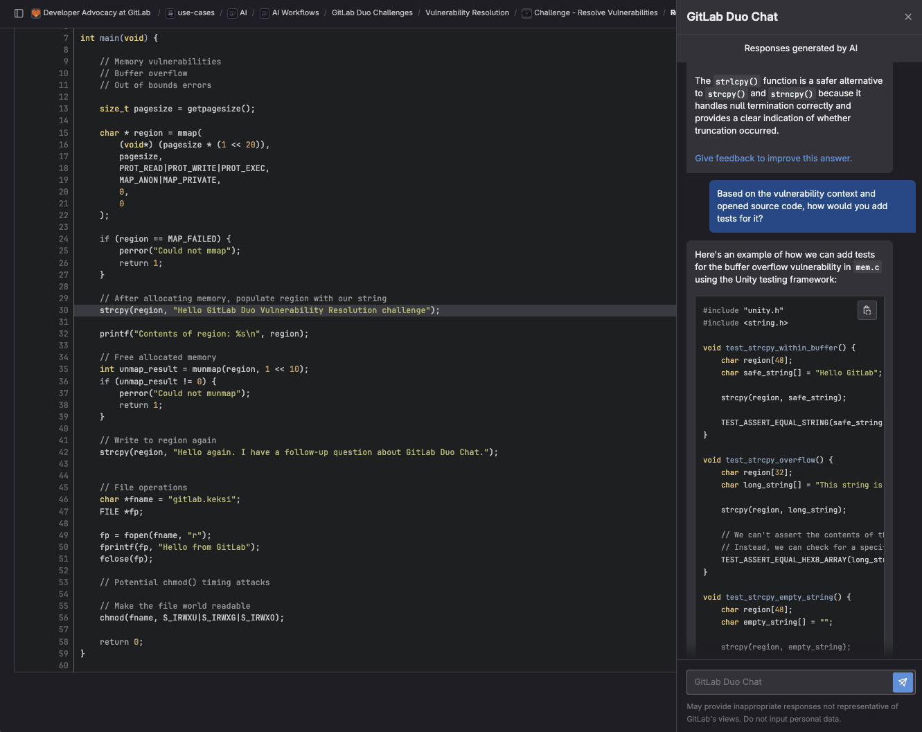922x732 pixels.
Task: Click the GitLab Duo Chat panel title
Action: (x=732, y=17)
